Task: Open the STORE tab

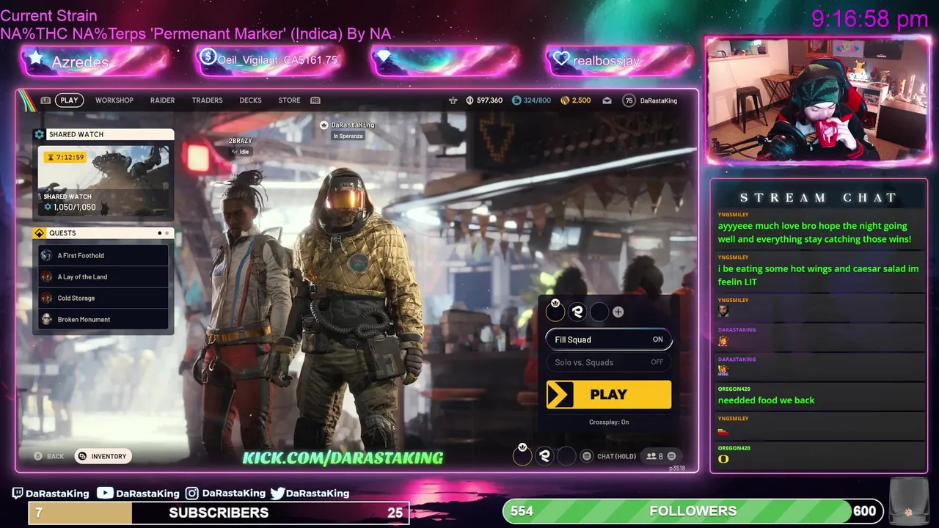Action: pos(289,100)
